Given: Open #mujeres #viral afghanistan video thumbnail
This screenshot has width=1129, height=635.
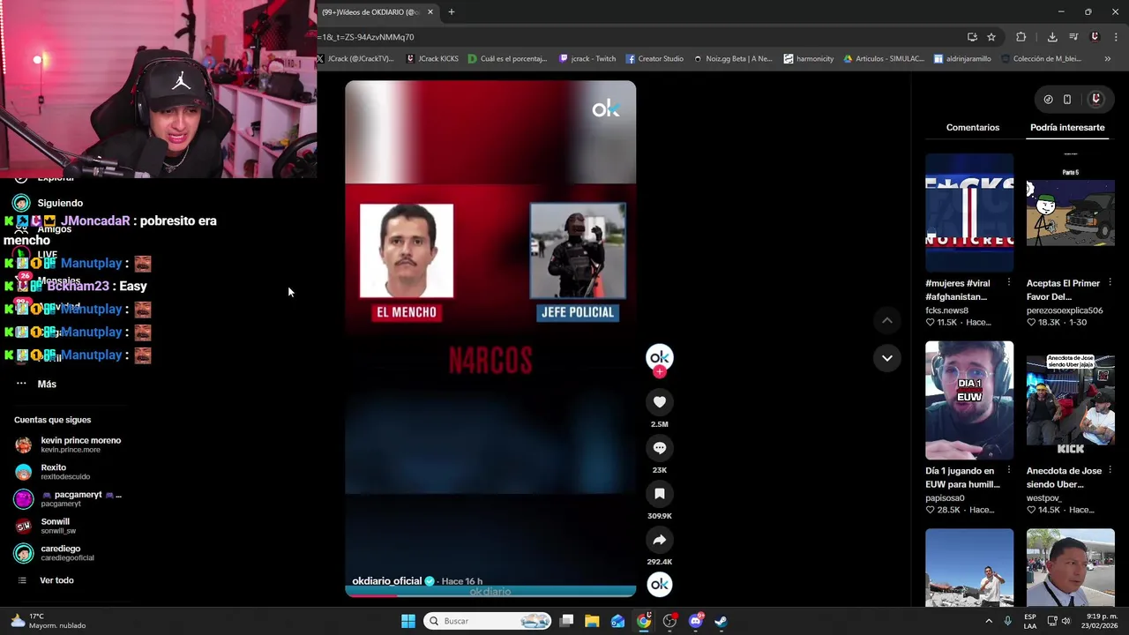Looking at the screenshot, I should click(x=969, y=213).
